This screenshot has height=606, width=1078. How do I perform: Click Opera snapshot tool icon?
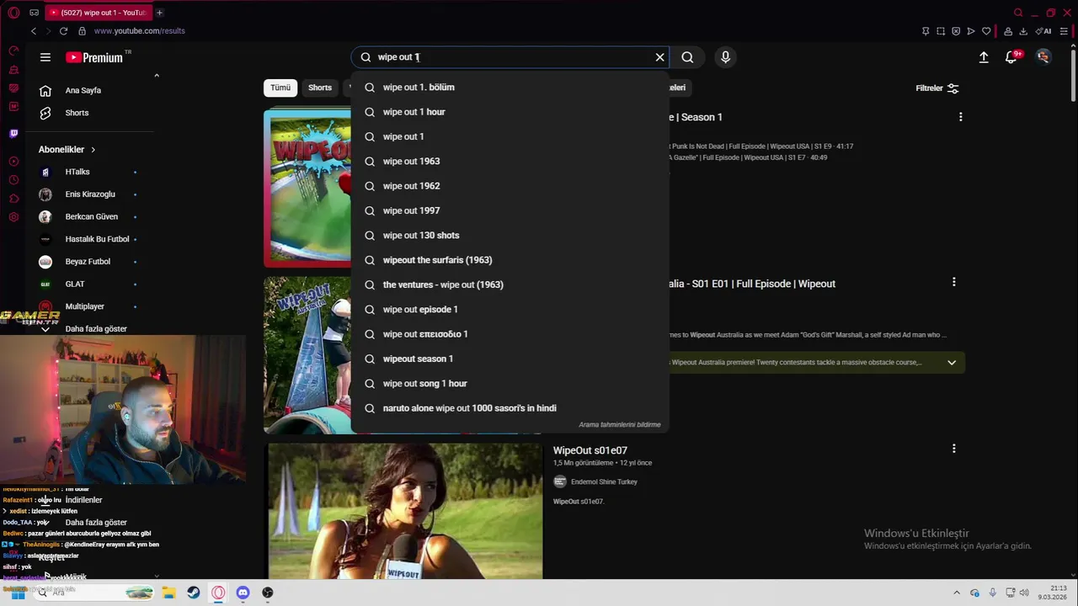point(941,31)
